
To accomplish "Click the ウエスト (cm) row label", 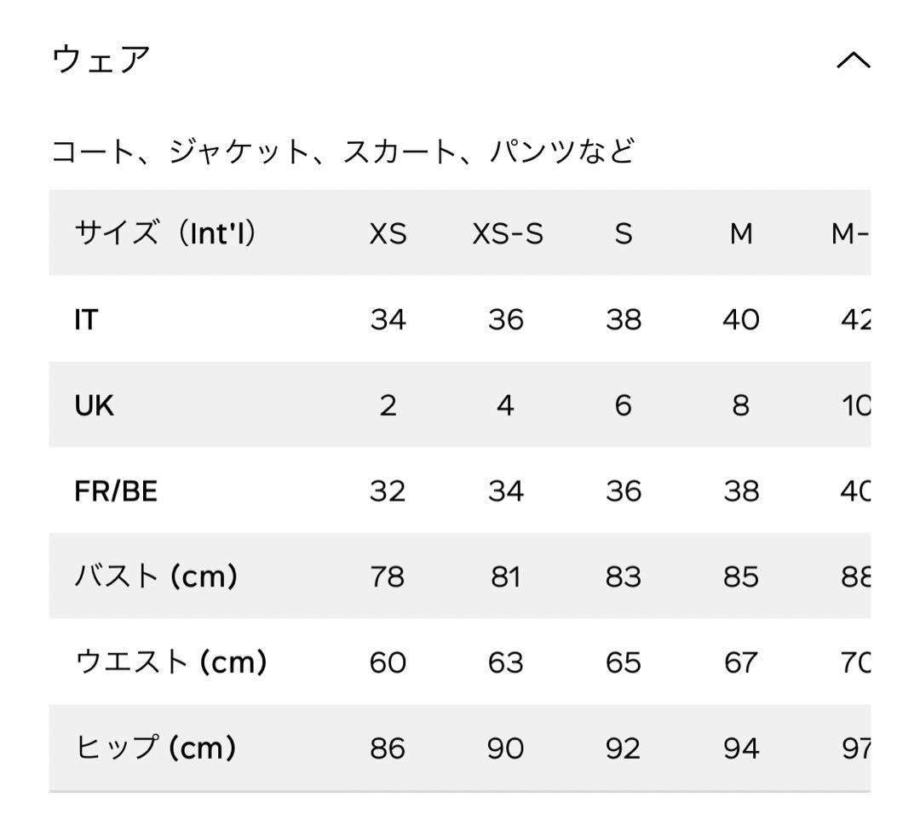I will click(170, 662).
